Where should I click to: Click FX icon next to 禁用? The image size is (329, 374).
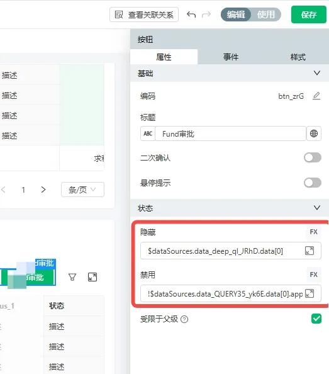(x=313, y=275)
